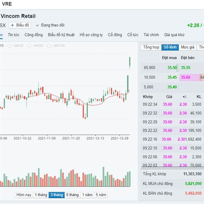Open the Tin tức tab

pos(14,35)
